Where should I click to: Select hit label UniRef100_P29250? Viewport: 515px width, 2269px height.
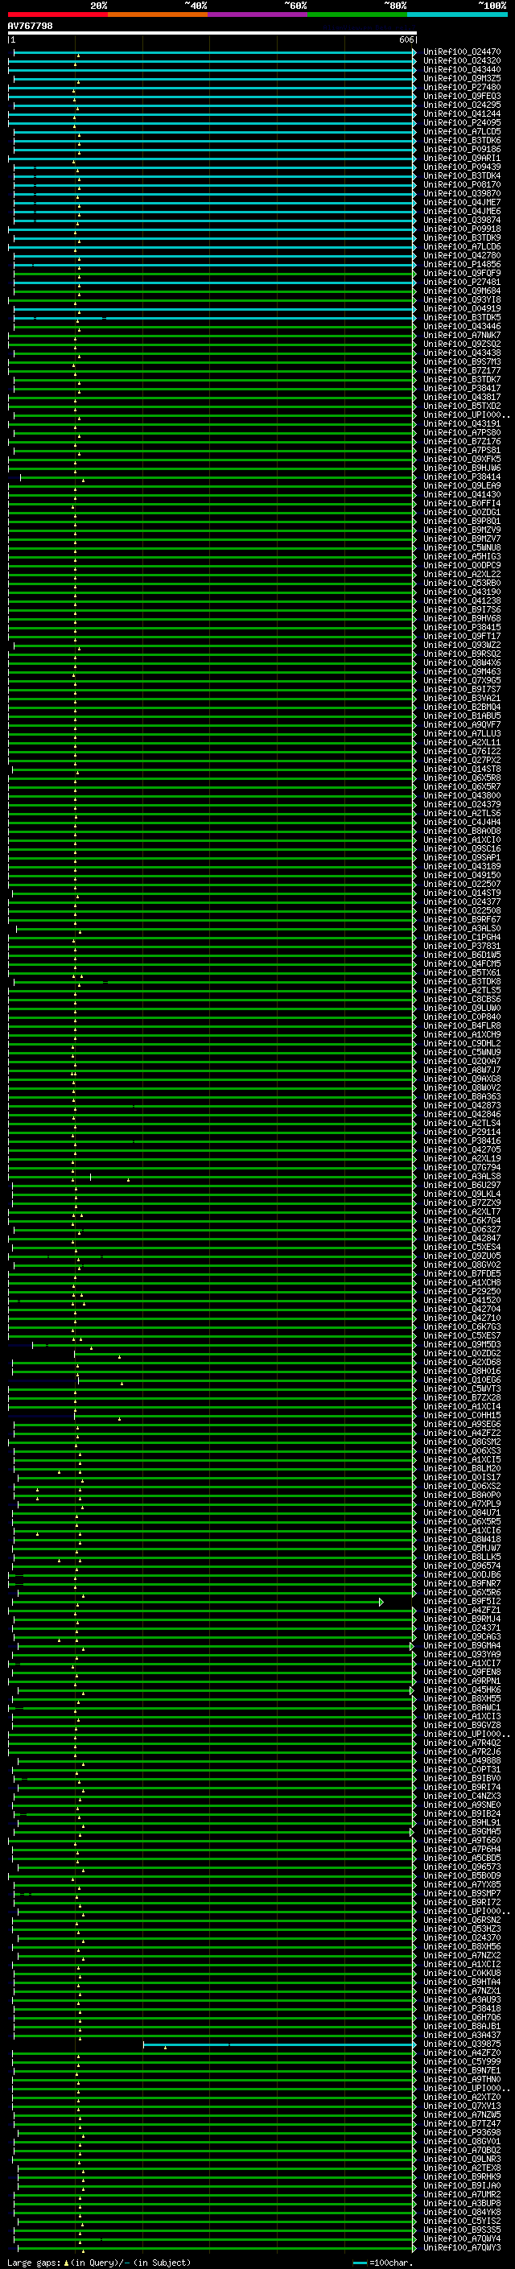click(x=462, y=1291)
